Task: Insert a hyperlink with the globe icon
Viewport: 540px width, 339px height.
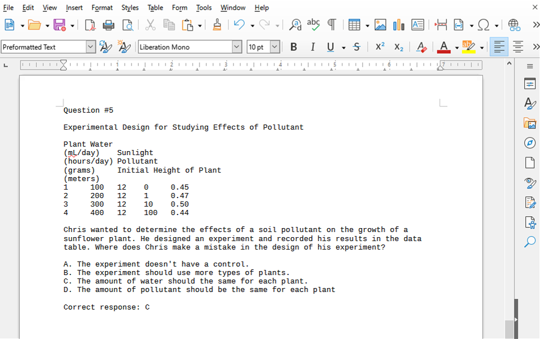Action: point(514,25)
